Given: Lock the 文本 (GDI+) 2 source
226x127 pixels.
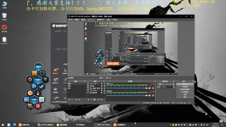Looking at the screenshot, I should (x=105, y=84).
